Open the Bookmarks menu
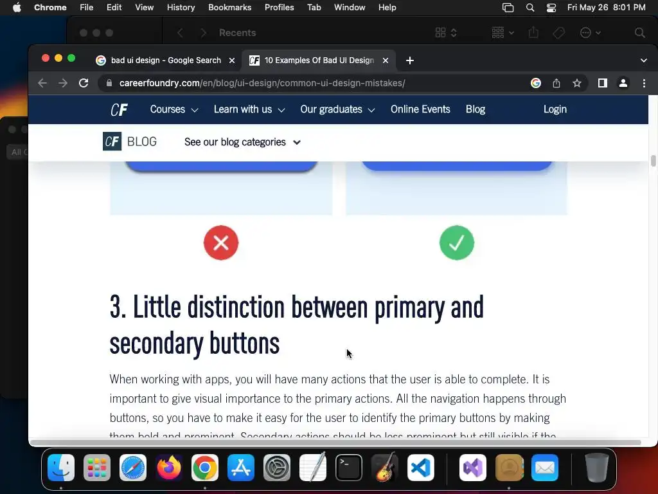Viewport: 658px width, 494px height. pos(229,8)
